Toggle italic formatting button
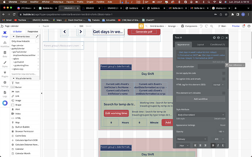252x157 pixels. point(218,145)
